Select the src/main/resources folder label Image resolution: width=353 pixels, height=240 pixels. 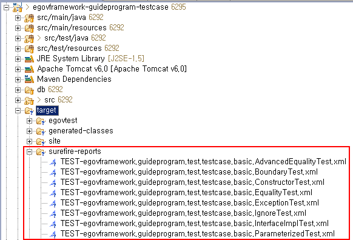[72, 28]
